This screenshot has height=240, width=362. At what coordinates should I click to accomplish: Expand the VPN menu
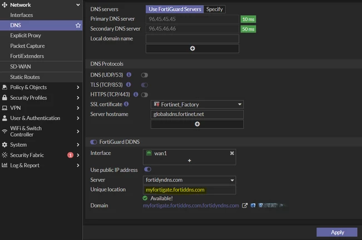78,108
